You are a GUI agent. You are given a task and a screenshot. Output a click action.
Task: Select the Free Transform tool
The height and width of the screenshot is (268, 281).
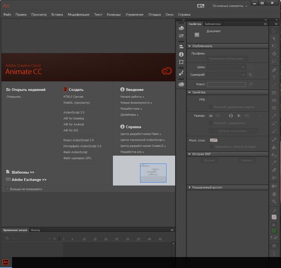point(274,46)
